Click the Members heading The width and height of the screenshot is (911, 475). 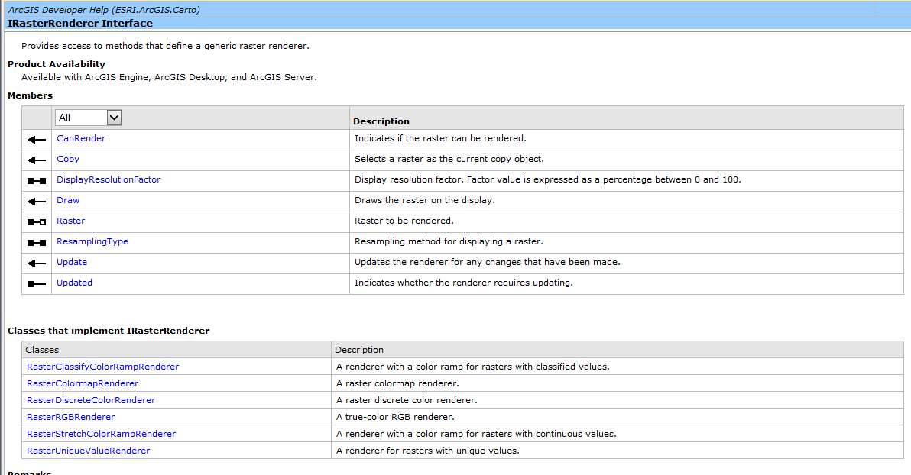tap(31, 95)
